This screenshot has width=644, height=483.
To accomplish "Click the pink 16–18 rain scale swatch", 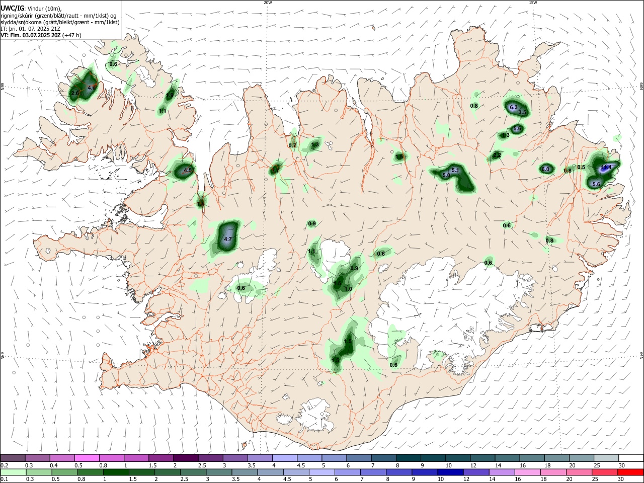I will [x=527, y=472].
